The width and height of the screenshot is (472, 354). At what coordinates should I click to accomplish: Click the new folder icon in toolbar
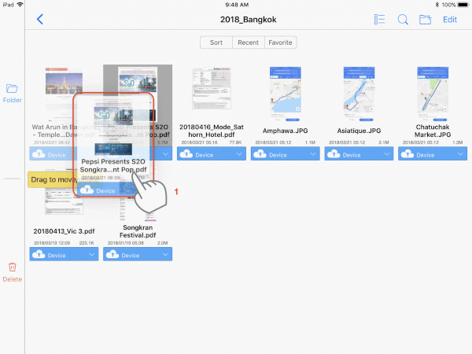[x=425, y=20]
